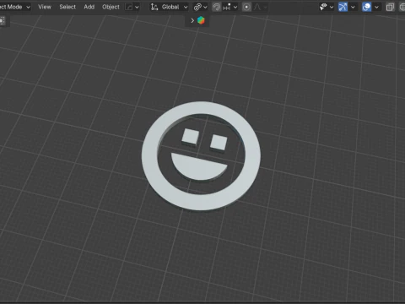Expand the dropdown arrow right of the Object menu

point(137,7)
